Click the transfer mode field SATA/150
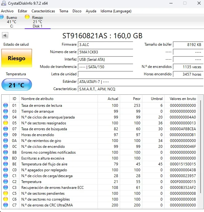Screen dimensions: 204x212 [x=105, y=67]
